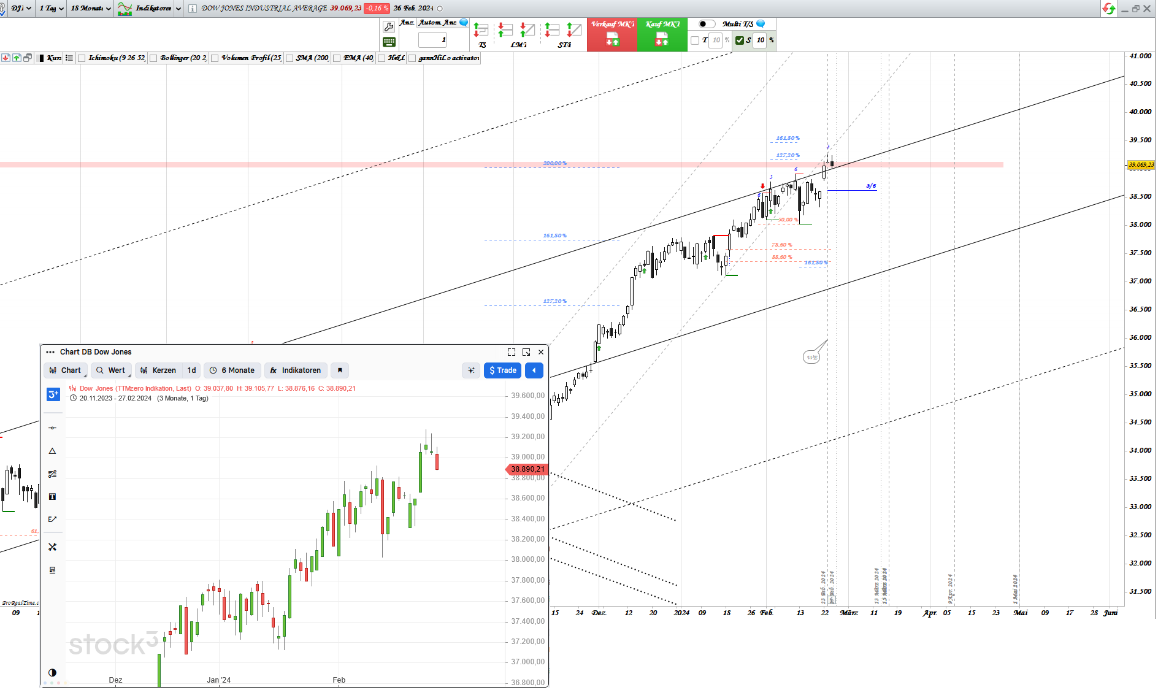Image resolution: width=1158 pixels, height=698 pixels.
Task: Select the horizontal line drawing tool
Action: 52,428
